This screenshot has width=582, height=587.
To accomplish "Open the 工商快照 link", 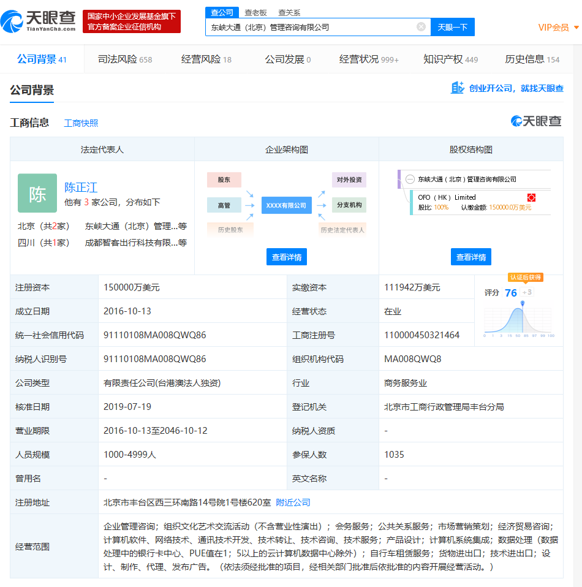I will (81, 123).
